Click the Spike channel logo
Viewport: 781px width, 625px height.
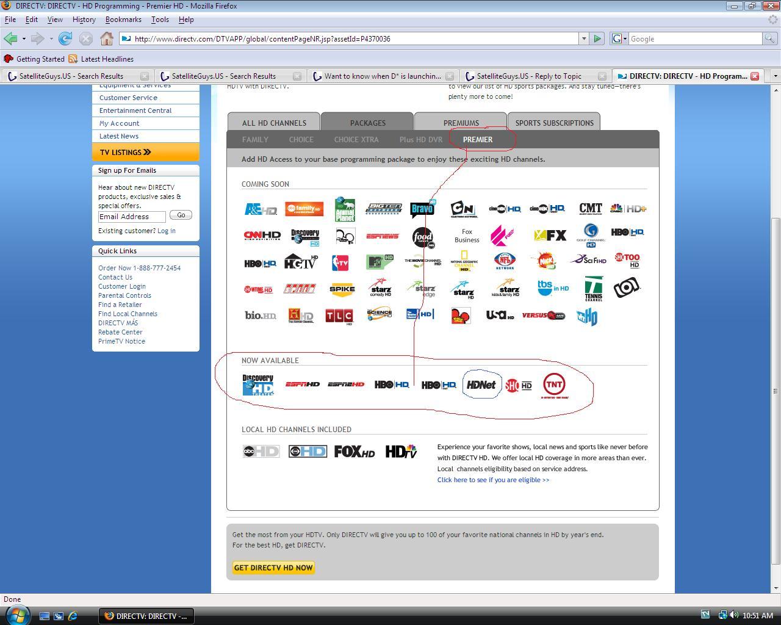coord(342,289)
